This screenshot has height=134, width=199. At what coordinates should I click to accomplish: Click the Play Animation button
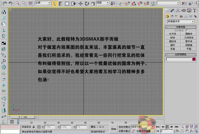click(167, 127)
